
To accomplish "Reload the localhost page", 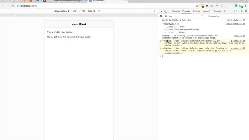I will pos(12,6).
